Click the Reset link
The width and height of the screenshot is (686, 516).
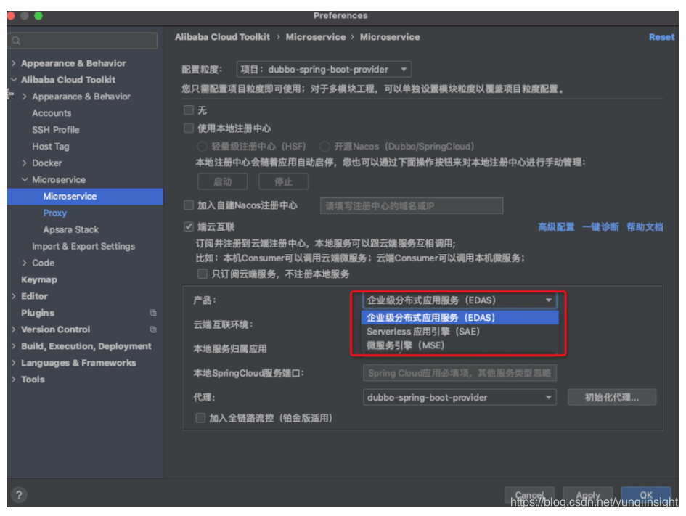pos(661,37)
